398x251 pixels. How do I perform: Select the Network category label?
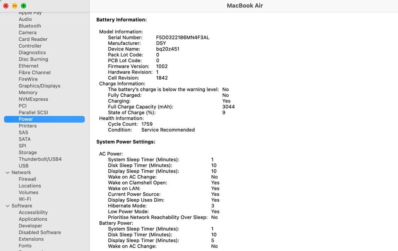[21, 172]
